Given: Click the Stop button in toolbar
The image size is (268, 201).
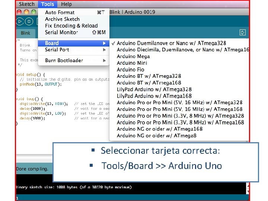Looking at the screenshot, I should tap(29, 22).
